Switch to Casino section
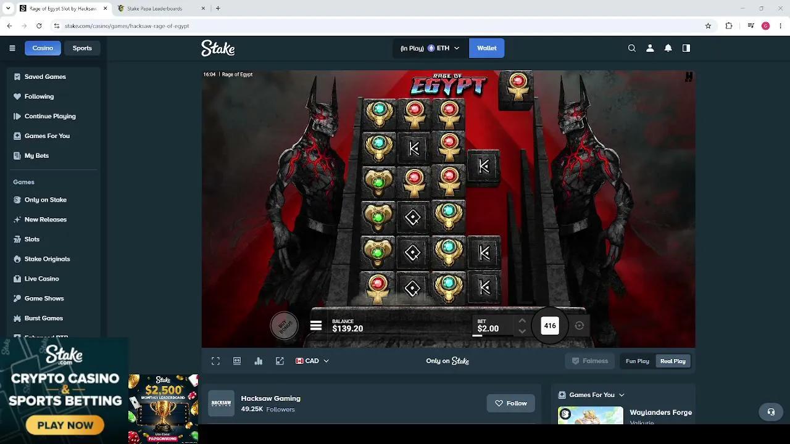Image resolution: width=790 pixels, height=444 pixels. click(43, 48)
